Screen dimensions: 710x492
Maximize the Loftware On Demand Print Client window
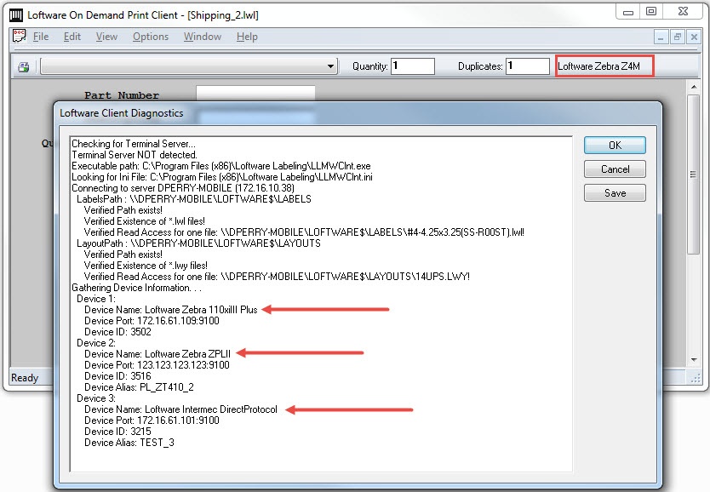tap(651, 12)
